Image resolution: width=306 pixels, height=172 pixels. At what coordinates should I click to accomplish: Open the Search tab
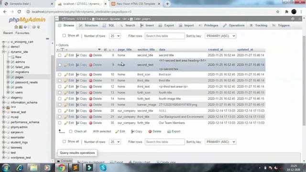pyautogui.click(x=127, y=25)
